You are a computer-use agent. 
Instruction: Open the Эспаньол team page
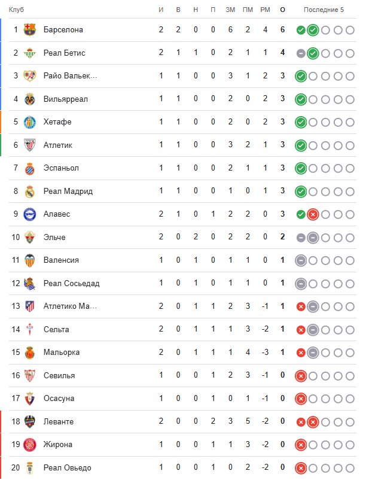(61, 168)
